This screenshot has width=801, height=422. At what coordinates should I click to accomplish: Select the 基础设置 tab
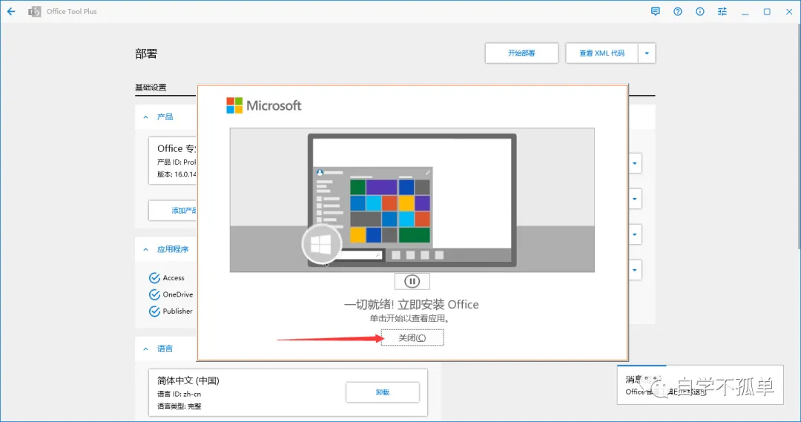151,88
